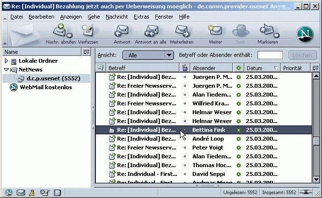Screen dimensions: 322x198
Task: Toggle online/offline connection icon in status bar
Action: tap(308, 192)
